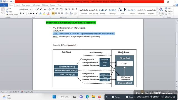Toggle bold formatting
Viewport: 178px width, 100px height.
[21, 13]
